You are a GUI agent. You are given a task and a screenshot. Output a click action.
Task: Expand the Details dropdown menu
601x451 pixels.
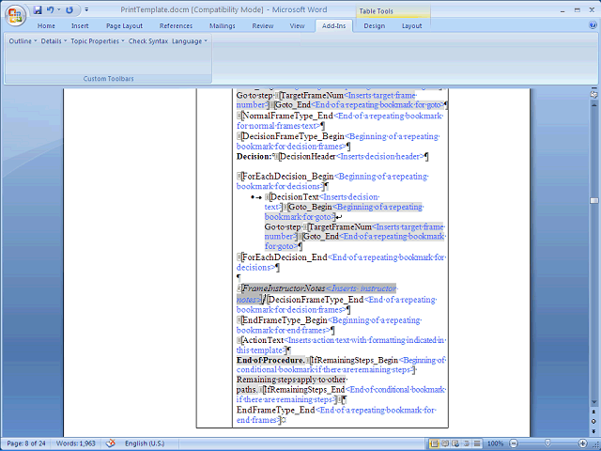(54, 41)
